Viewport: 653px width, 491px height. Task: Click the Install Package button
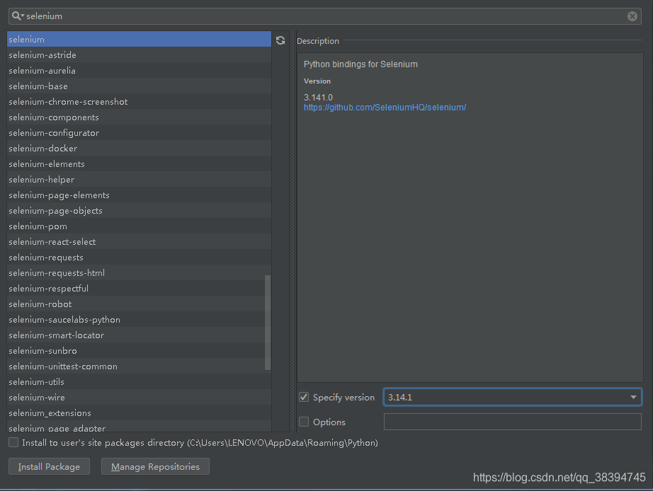[49, 466]
